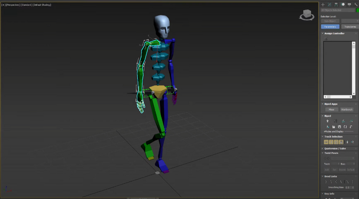359x199 pixels.
Task: Open the selection level dropdown
Action: click(x=350, y=21)
